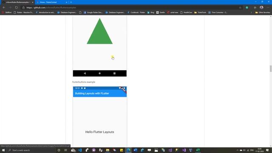The image size is (272, 153).
Task: Open the Bing bookmark
Action: (x=151, y=12)
